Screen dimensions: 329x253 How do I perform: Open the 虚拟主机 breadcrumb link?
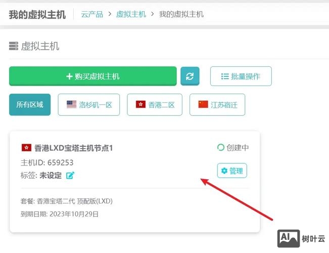[x=131, y=14]
